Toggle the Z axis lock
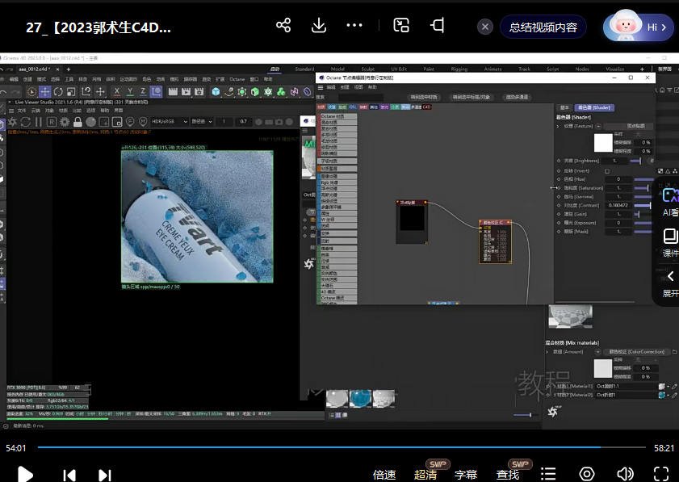679x482 pixels. tap(142, 92)
